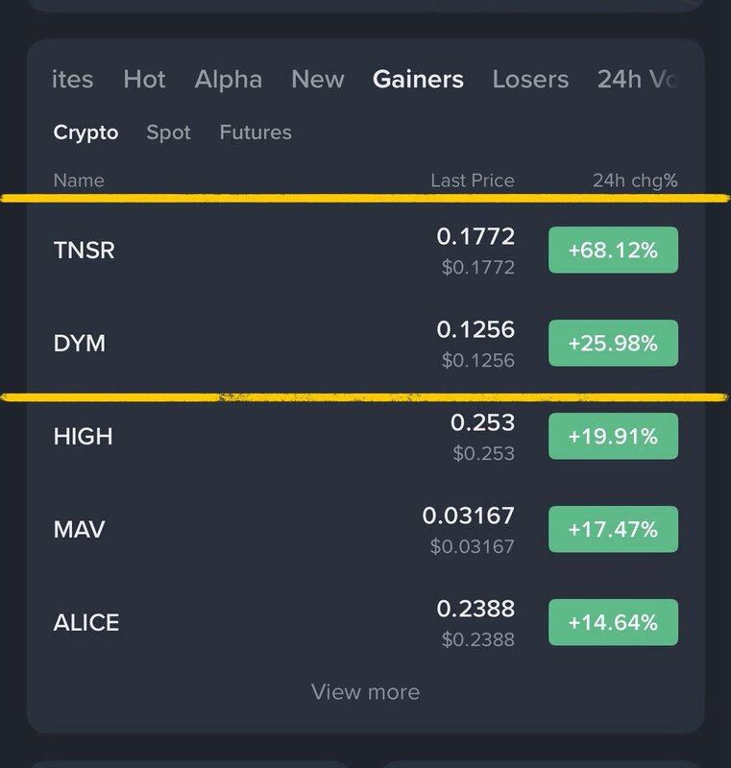Sort by Last Price column
The height and width of the screenshot is (768, 731).
coord(472,180)
